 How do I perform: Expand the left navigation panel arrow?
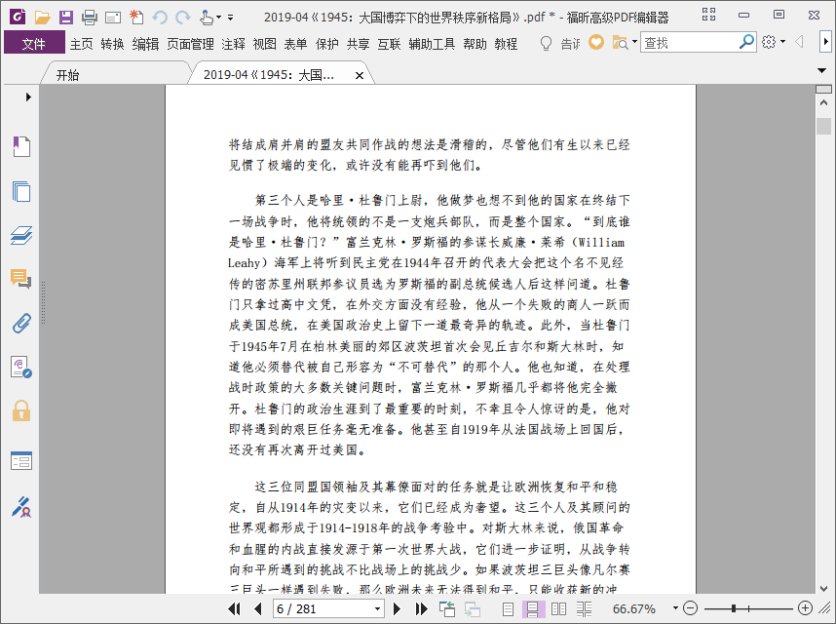pos(28,97)
